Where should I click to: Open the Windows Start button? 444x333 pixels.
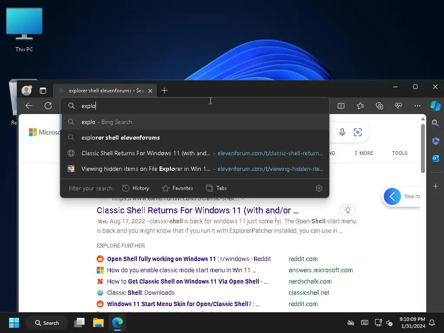14,323
